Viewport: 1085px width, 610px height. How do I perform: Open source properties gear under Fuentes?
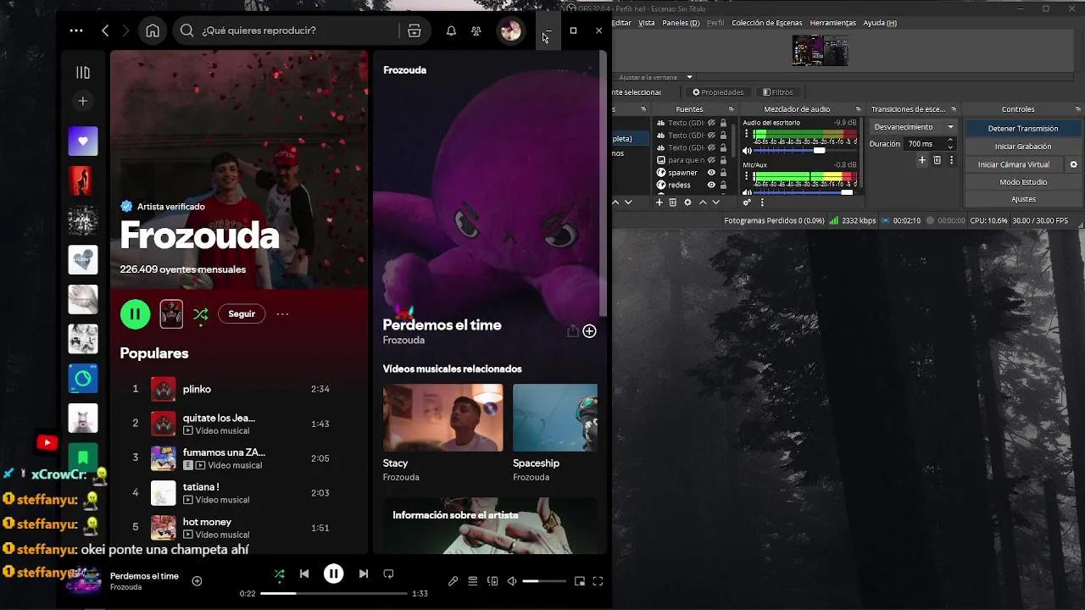coord(687,202)
